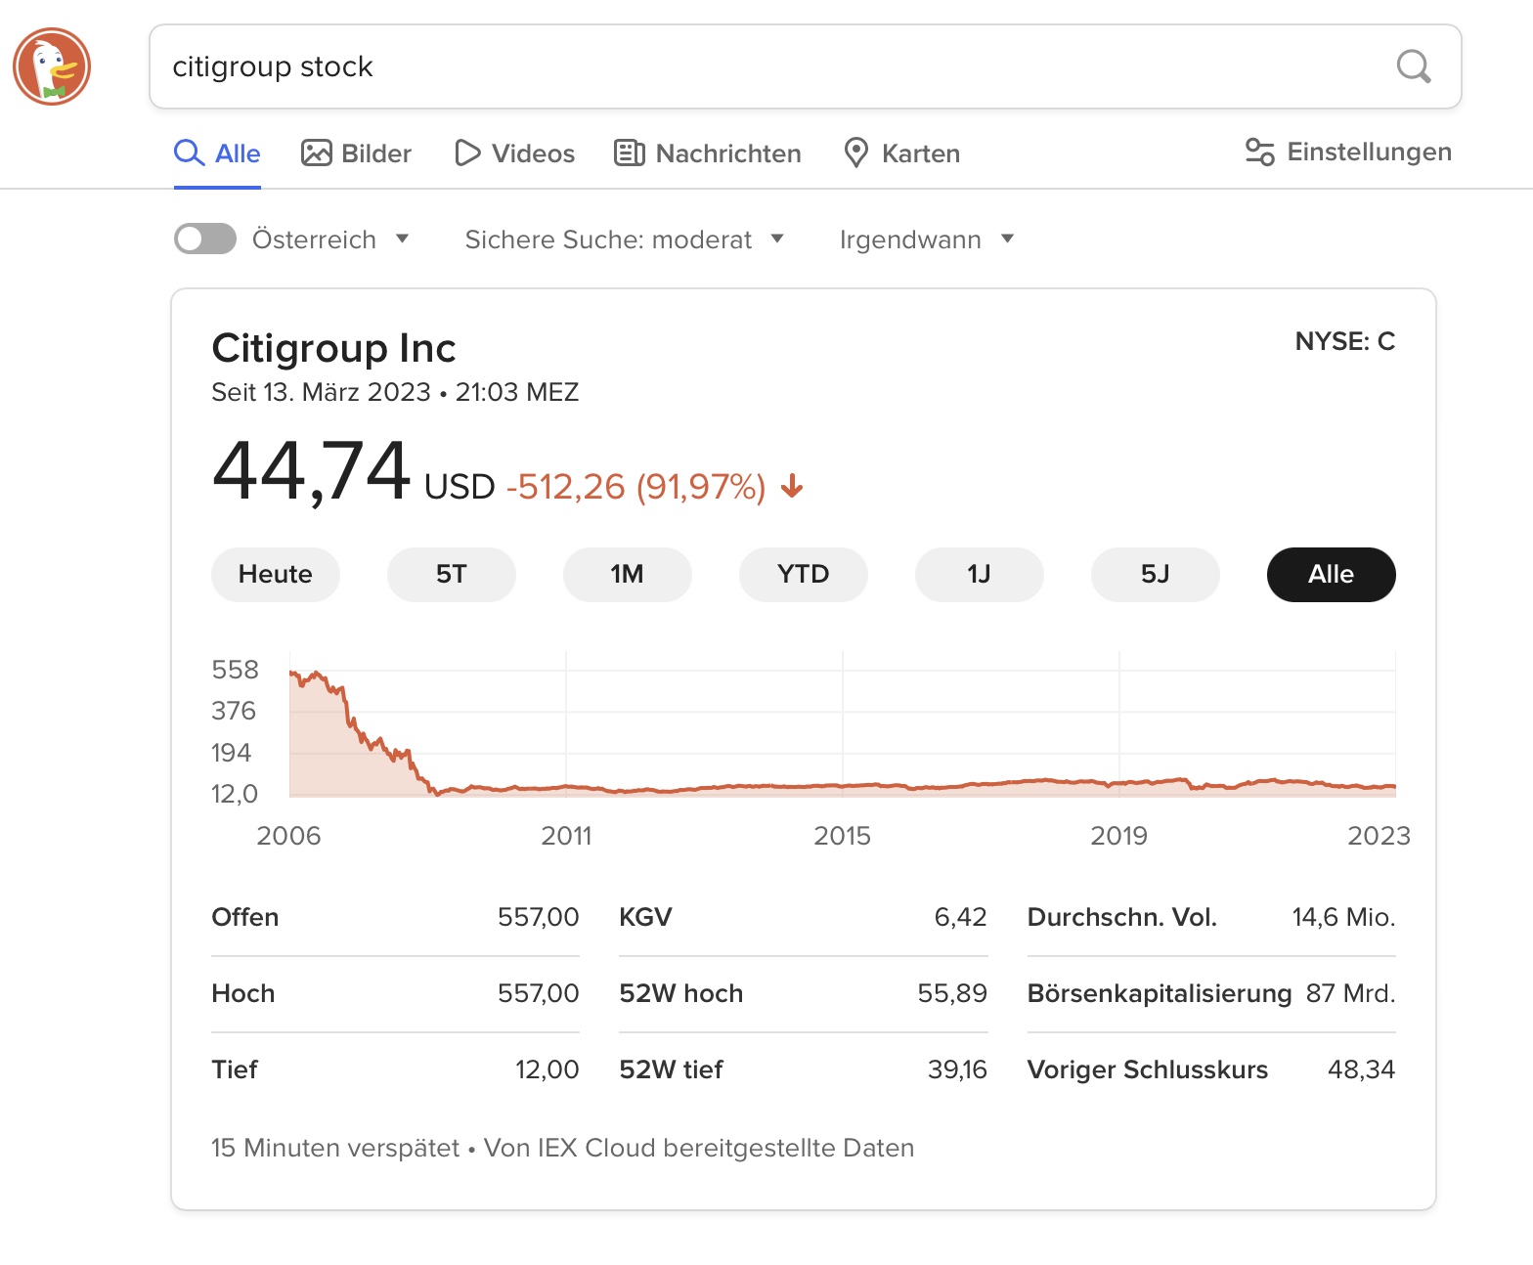The height and width of the screenshot is (1265, 1533).
Task: Click the 'Von IEX Cloud bereitgestellte Daten' text
Action: (x=699, y=1148)
